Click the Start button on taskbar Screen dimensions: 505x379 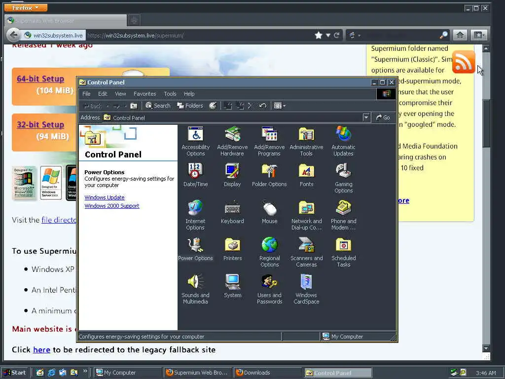15,373
